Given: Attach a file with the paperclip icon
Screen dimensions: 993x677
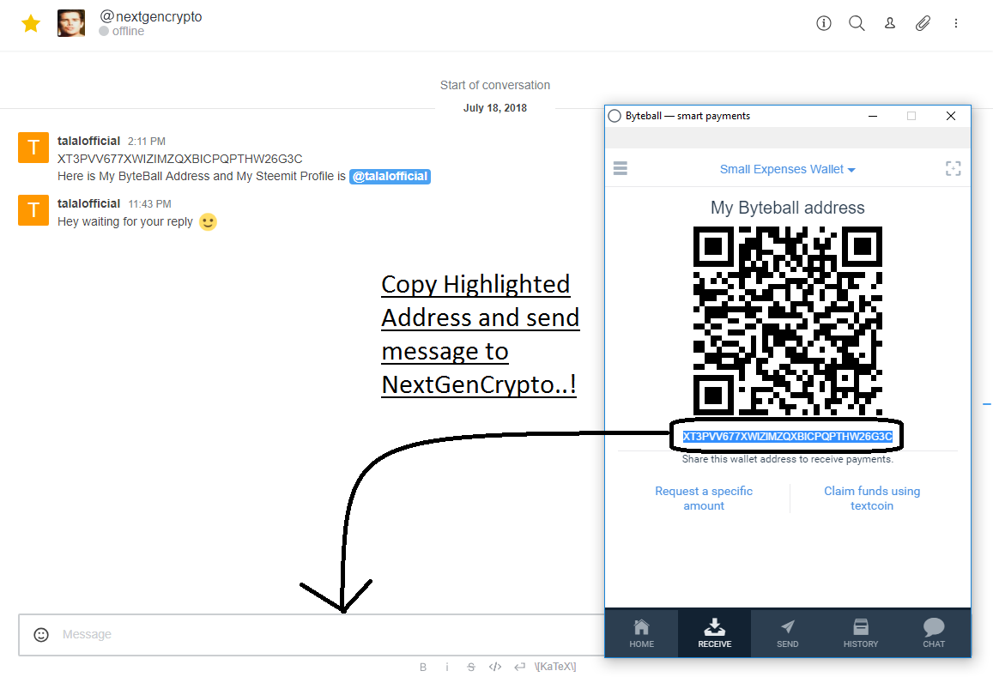Looking at the screenshot, I should click(923, 23).
